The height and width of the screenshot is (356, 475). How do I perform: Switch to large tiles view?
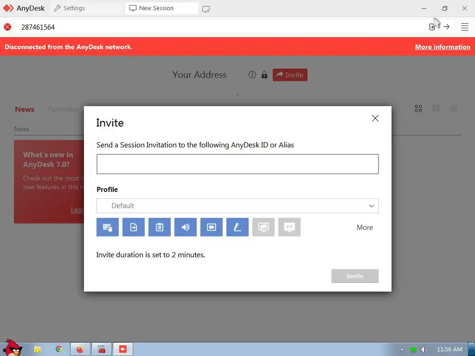(418, 108)
